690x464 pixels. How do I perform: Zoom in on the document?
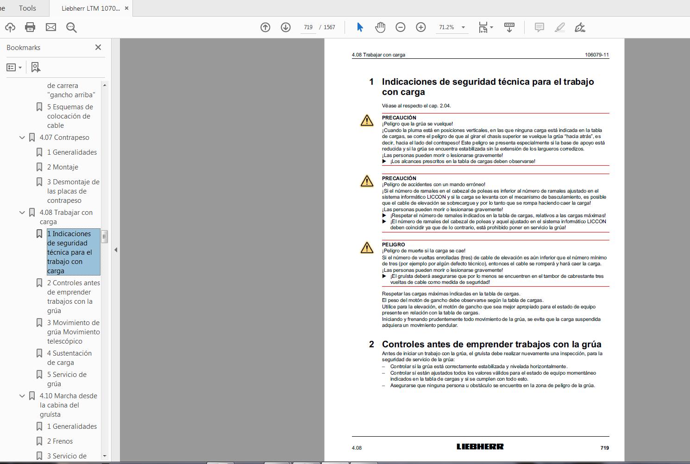click(420, 27)
